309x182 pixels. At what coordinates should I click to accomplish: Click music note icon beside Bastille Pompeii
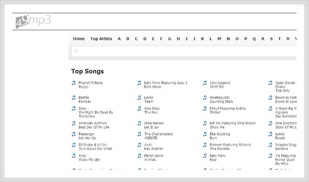pyautogui.click(x=73, y=98)
